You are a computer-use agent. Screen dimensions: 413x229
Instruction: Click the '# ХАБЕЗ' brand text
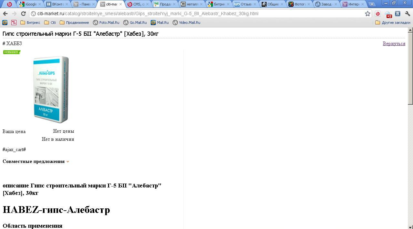pos(12,43)
